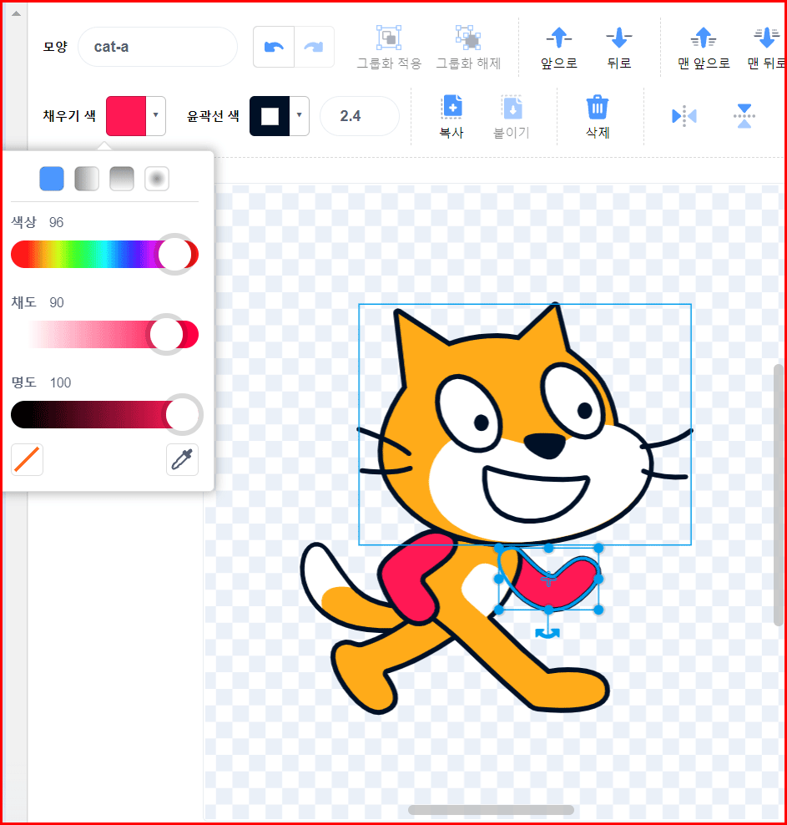This screenshot has height=825, width=787.
Task: Click the 그룹화 해제 ungroup icon
Action: (468, 38)
